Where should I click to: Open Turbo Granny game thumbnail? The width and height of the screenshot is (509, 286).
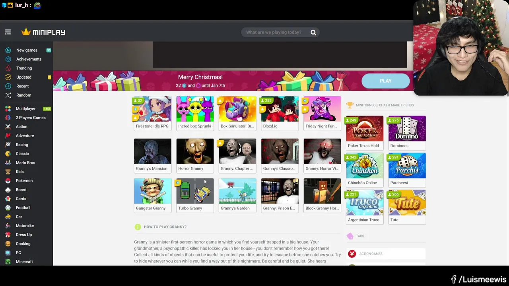(195, 195)
